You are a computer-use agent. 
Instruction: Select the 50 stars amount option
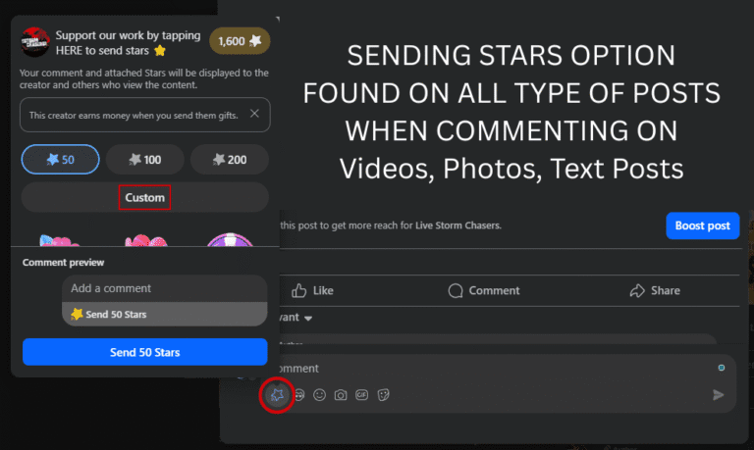(x=60, y=159)
